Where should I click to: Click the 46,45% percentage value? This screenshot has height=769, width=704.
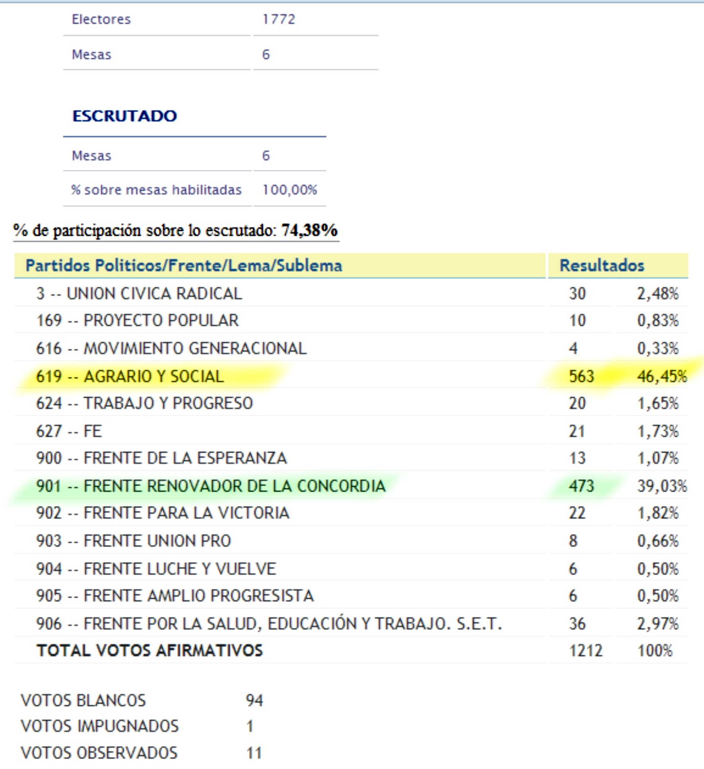pos(661,376)
